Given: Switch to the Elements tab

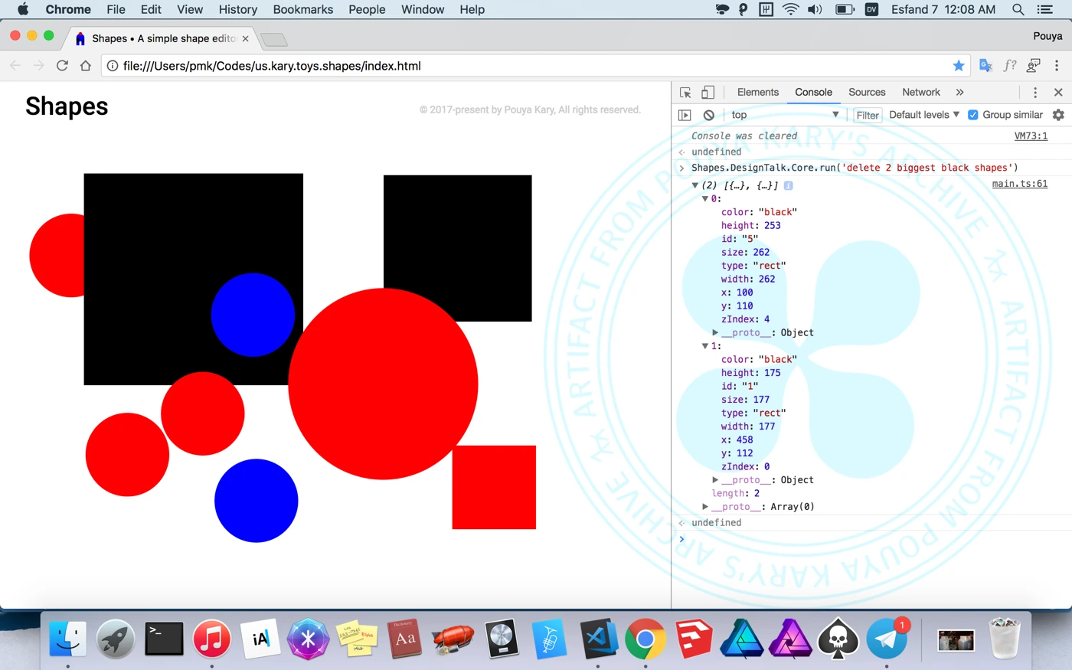Looking at the screenshot, I should 757,93.
